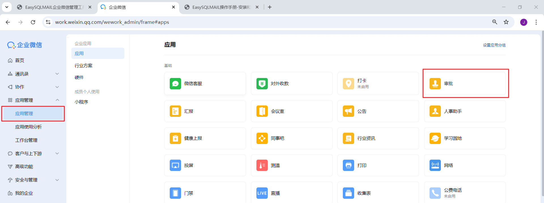Open the 同事吧 orange icon
This screenshot has height=203, width=544.
click(262, 138)
